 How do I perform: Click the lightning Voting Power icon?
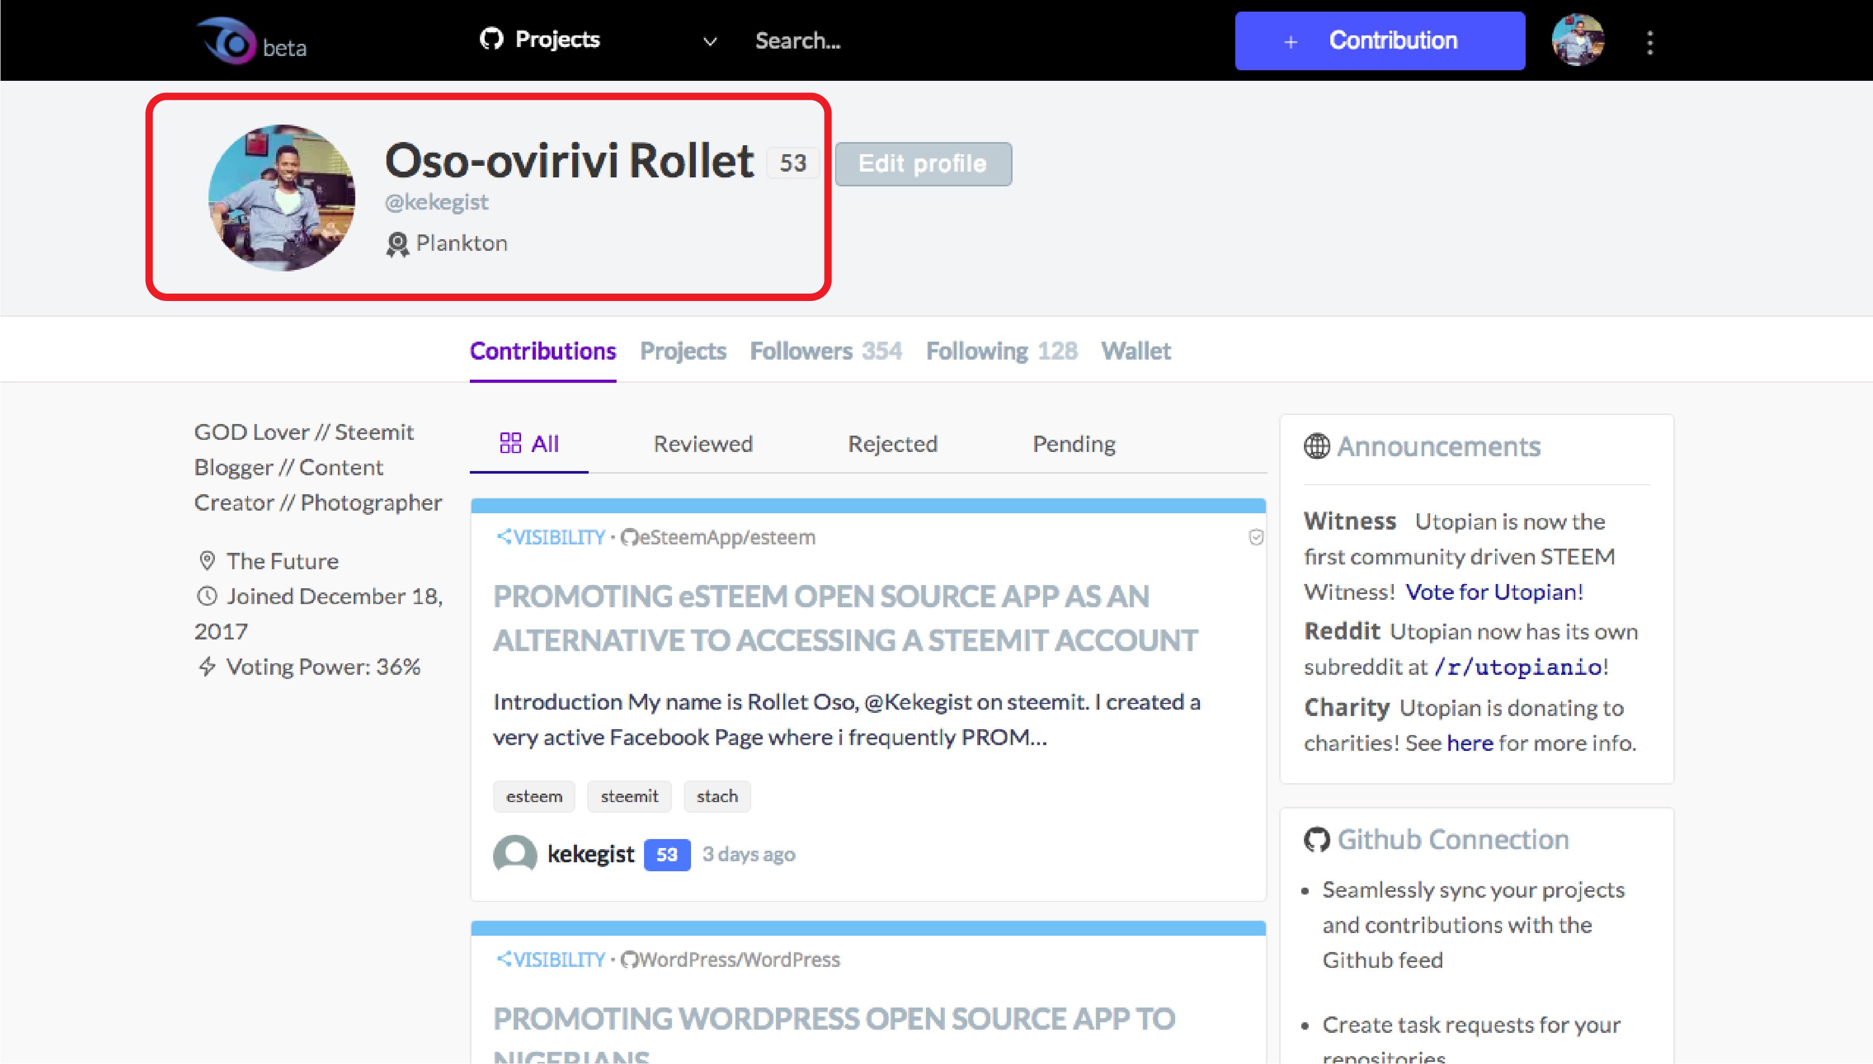pos(207,666)
